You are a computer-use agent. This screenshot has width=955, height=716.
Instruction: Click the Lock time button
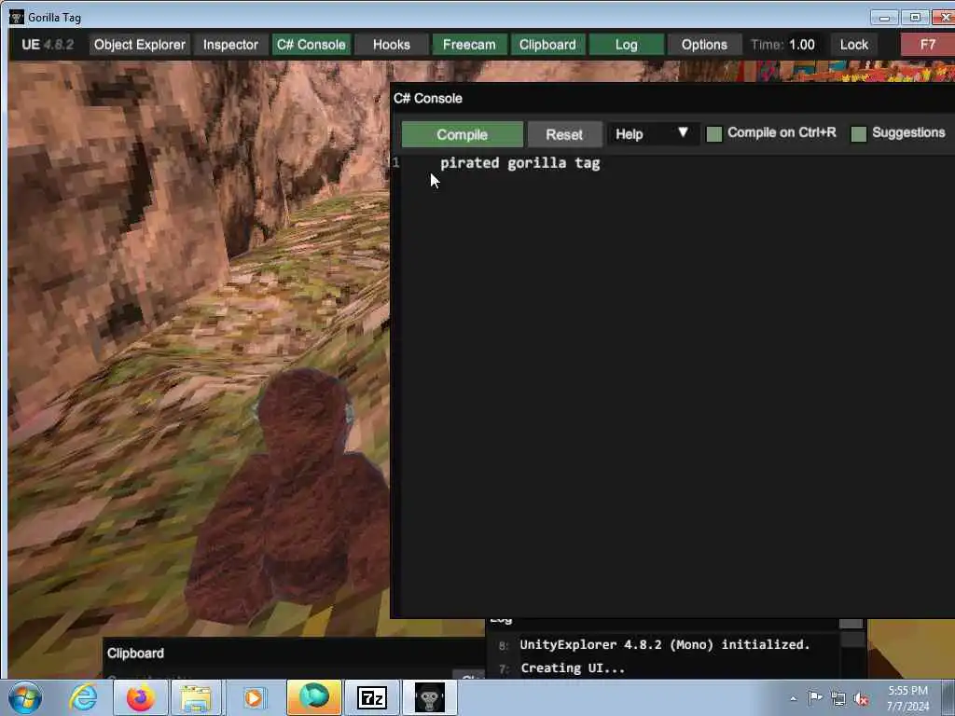point(854,45)
